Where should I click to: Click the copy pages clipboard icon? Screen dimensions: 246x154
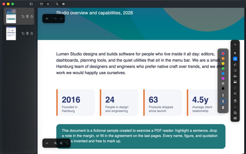click(x=235, y=101)
